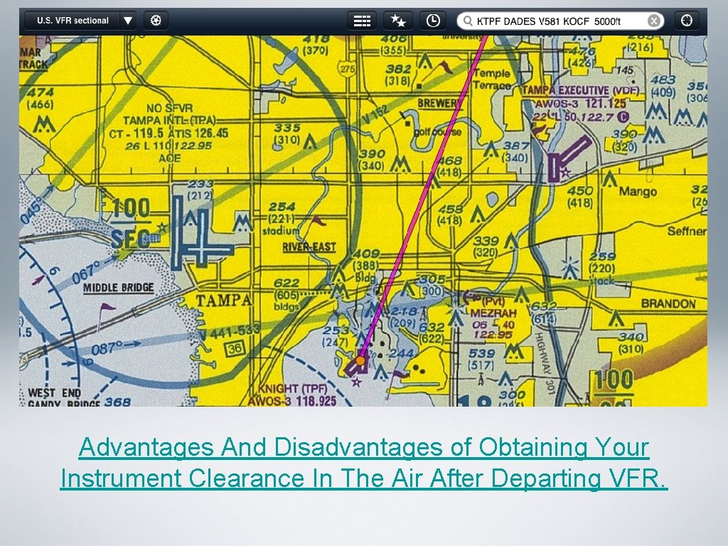Screen dimensions: 728x546
Task: Open the route list view icon
Action: point(362,21)
